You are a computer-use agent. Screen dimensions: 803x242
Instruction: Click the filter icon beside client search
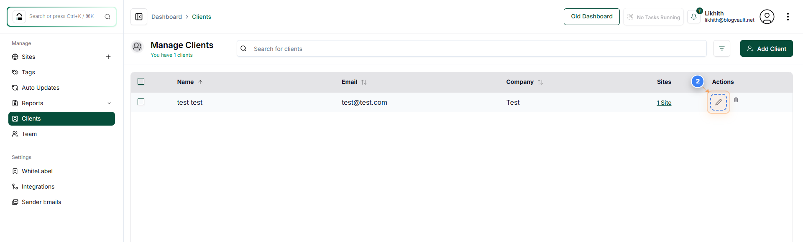pos(722,48)
